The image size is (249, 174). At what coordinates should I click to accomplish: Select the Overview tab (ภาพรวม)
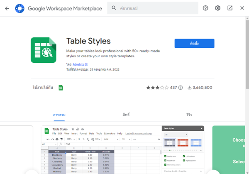pyautogui.click(x=59, y=115)
